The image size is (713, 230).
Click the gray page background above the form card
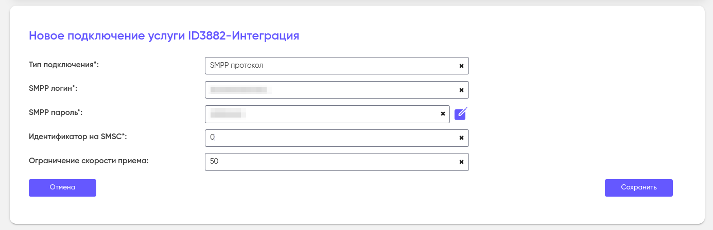356,3
